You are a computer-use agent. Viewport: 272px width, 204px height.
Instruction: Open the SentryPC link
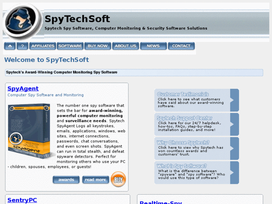click(22, 200)
